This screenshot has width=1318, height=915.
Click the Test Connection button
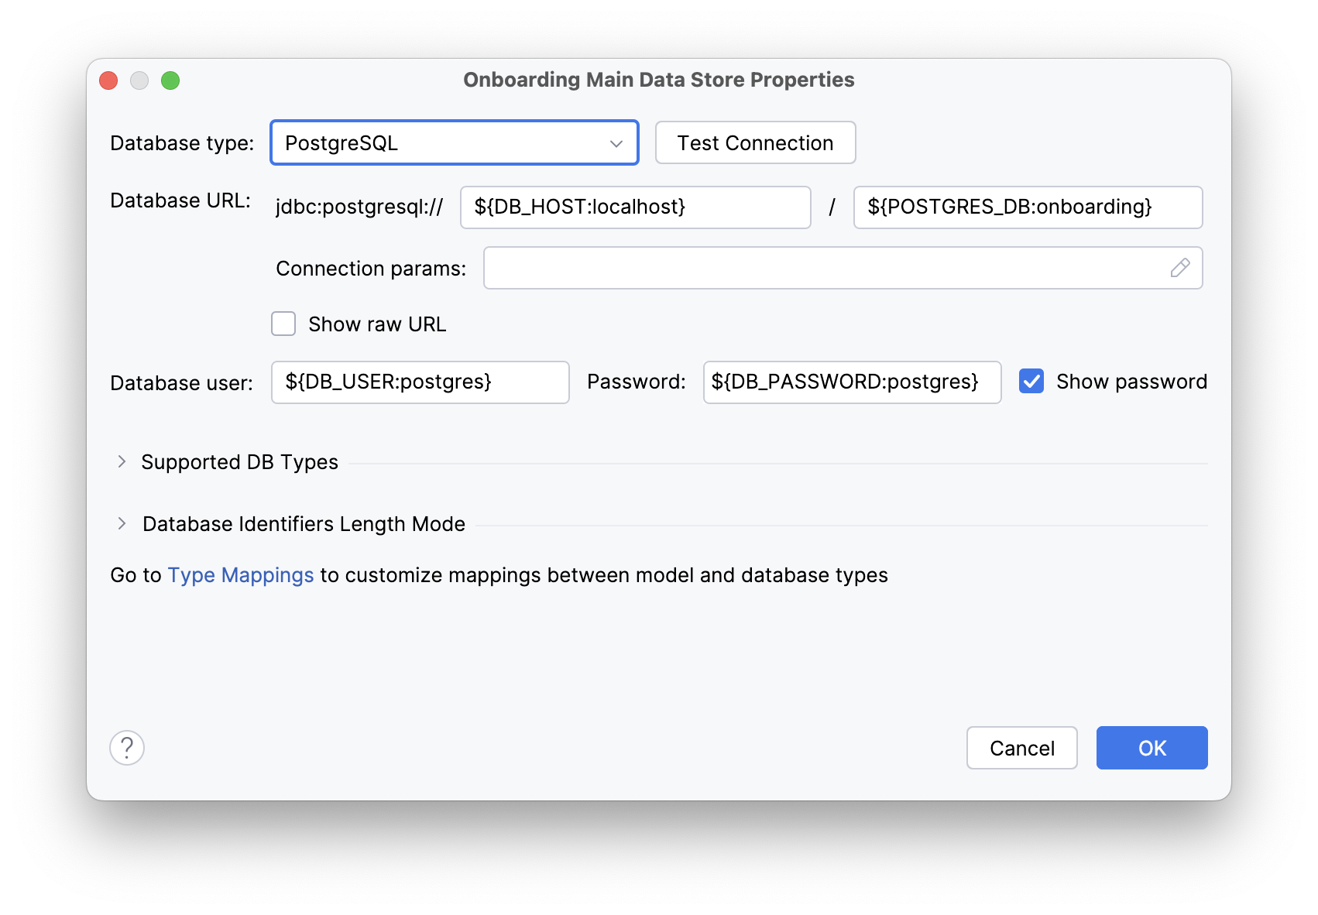click(755, 142)
